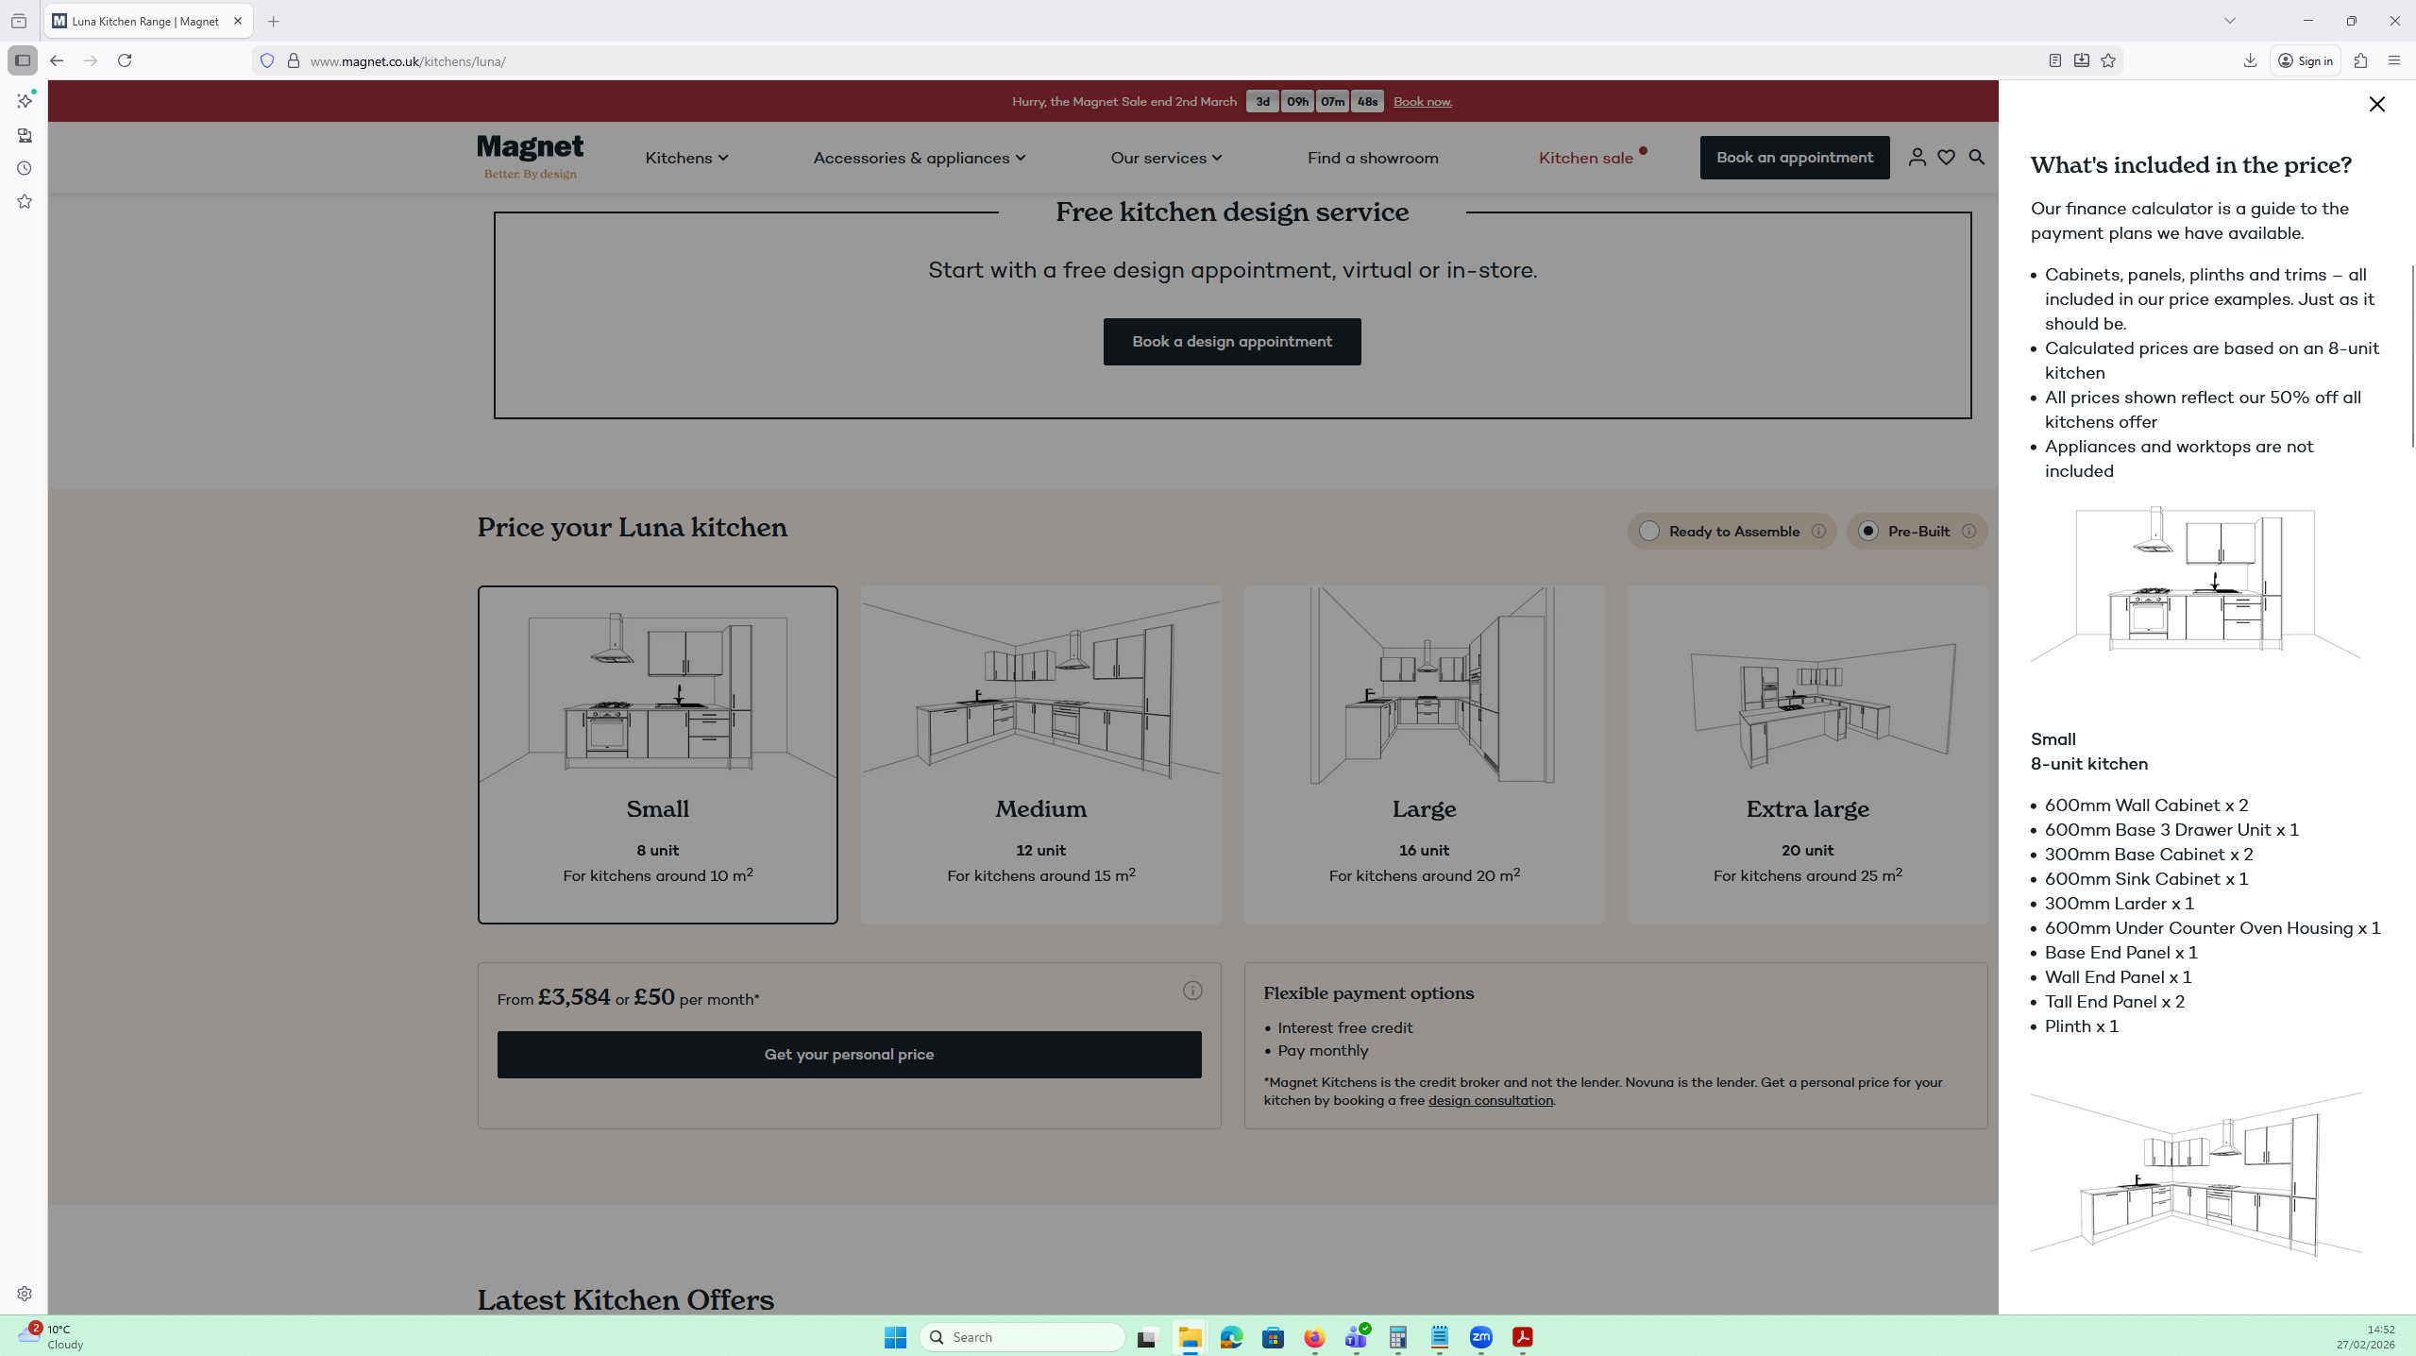Click Get your personal price button
The image size is (2416, 1356).
point(849,1055)
